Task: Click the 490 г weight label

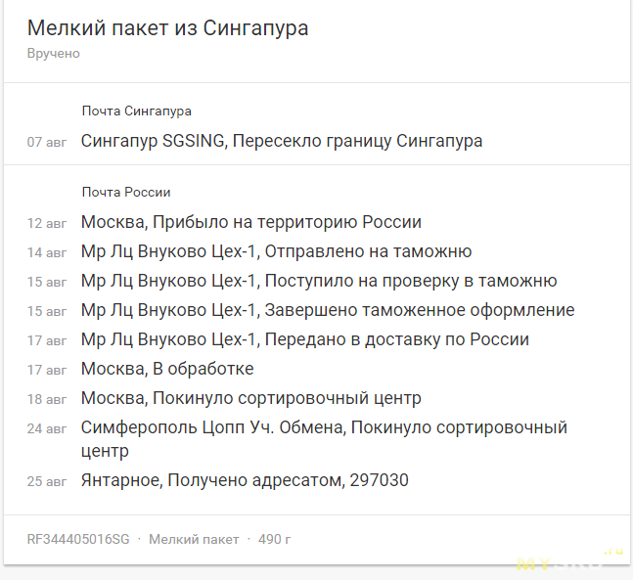Action: (x=275, y=539)
